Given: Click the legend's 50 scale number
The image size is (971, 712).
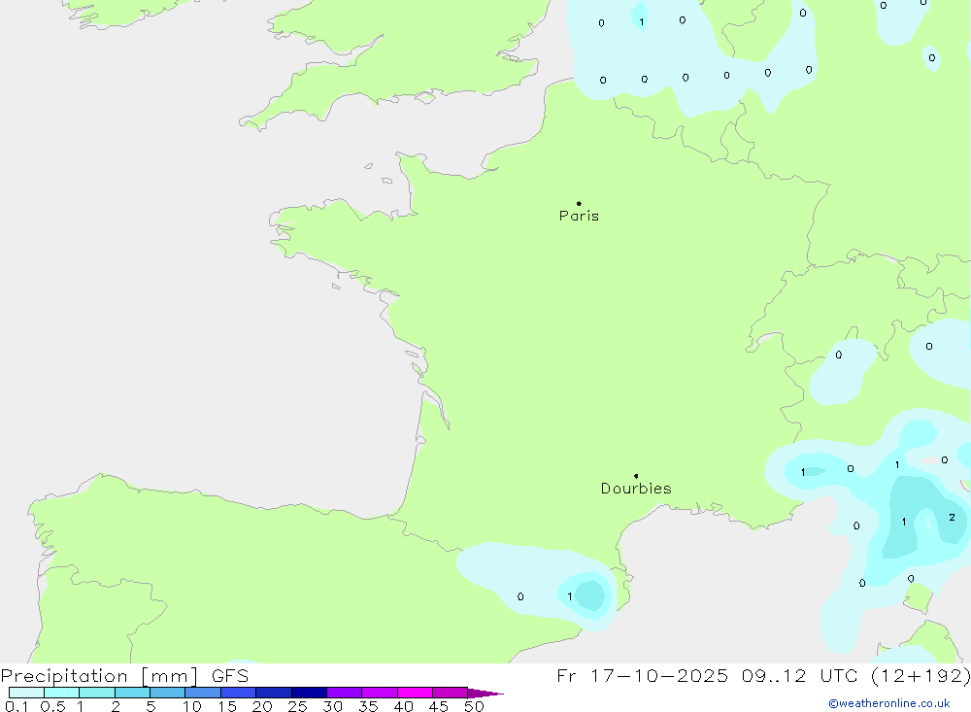Looking at the screenshot, I should (473, 706).
